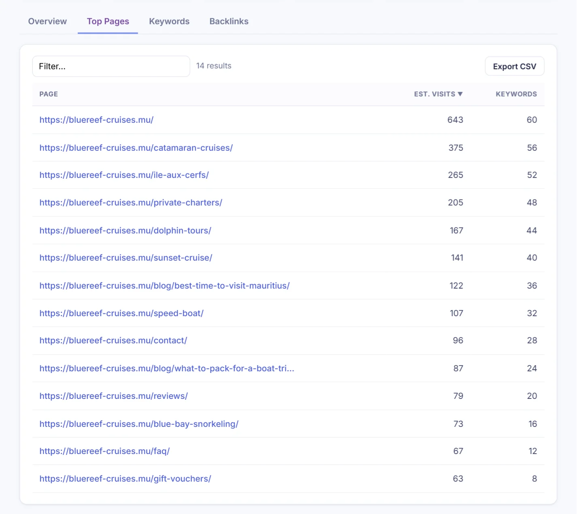This screenshot has height=514, width=577.
Task: Open the what-to-pack-for-a-boat-tri blog link
Action: click(167, 368)
